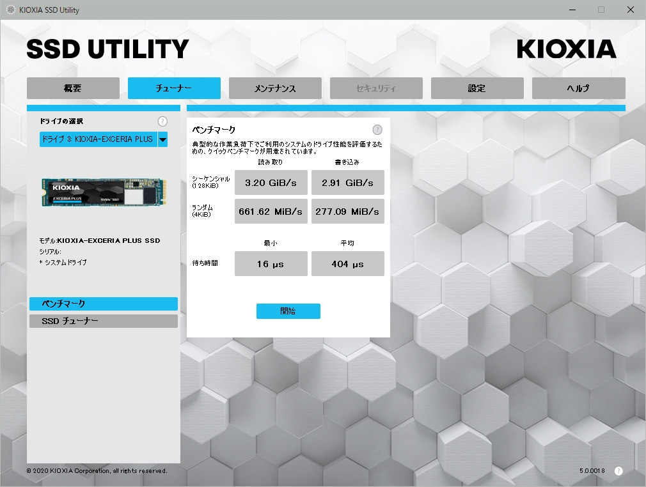646x487 pixels.
Task: Click the version number 5.0.0018
Action: pos(592,471)
